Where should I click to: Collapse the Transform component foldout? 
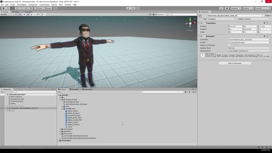[199, 23]
